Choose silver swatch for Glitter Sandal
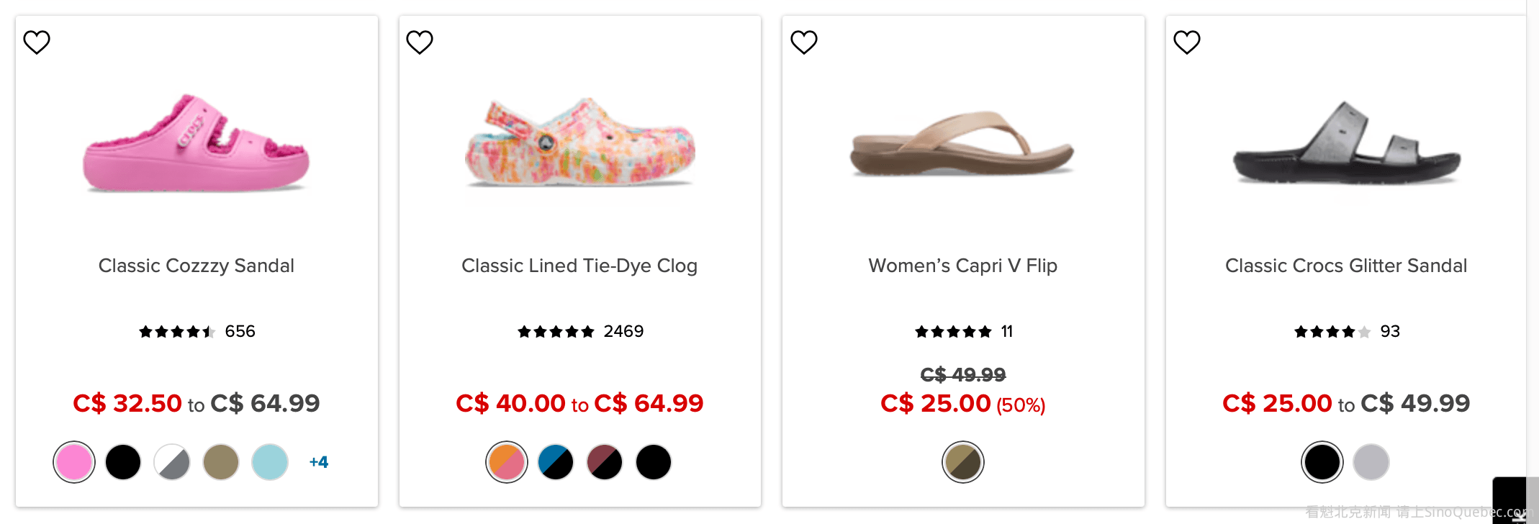The height and width of the screenshot is (524, 1539). point(1371,462)
